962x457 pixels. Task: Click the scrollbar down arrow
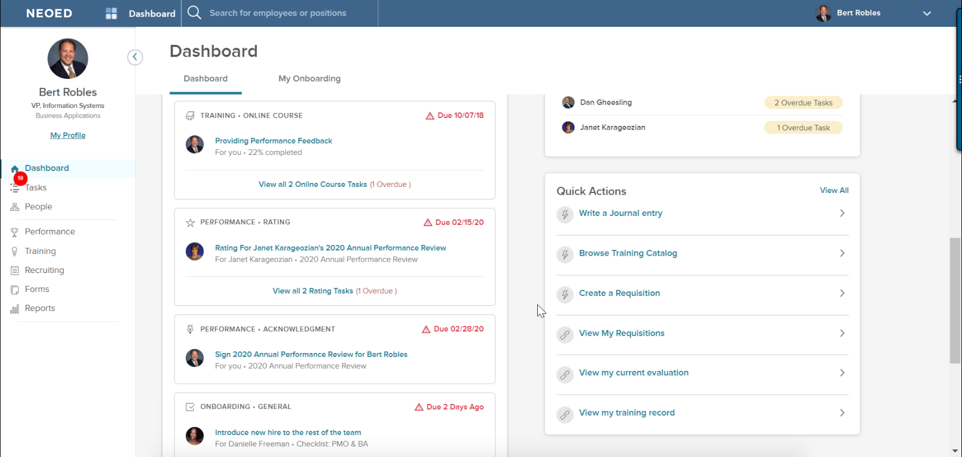click(x=955, y=451)
